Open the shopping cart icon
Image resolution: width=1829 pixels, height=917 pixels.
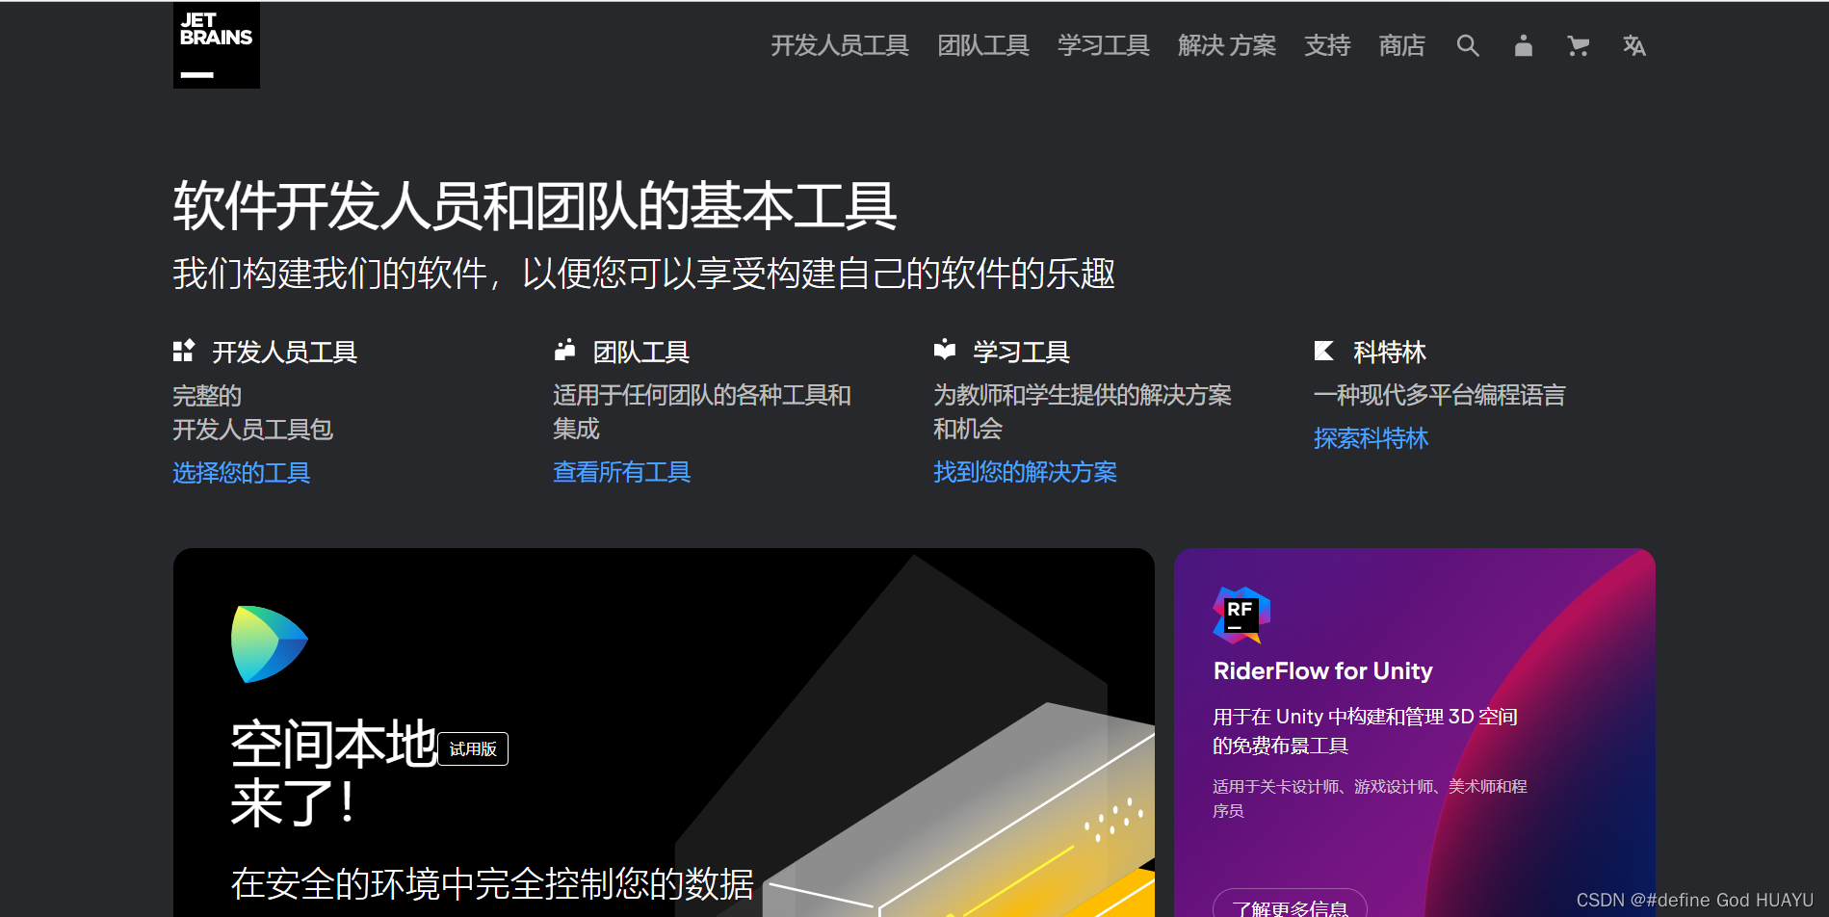point(1578,45)
